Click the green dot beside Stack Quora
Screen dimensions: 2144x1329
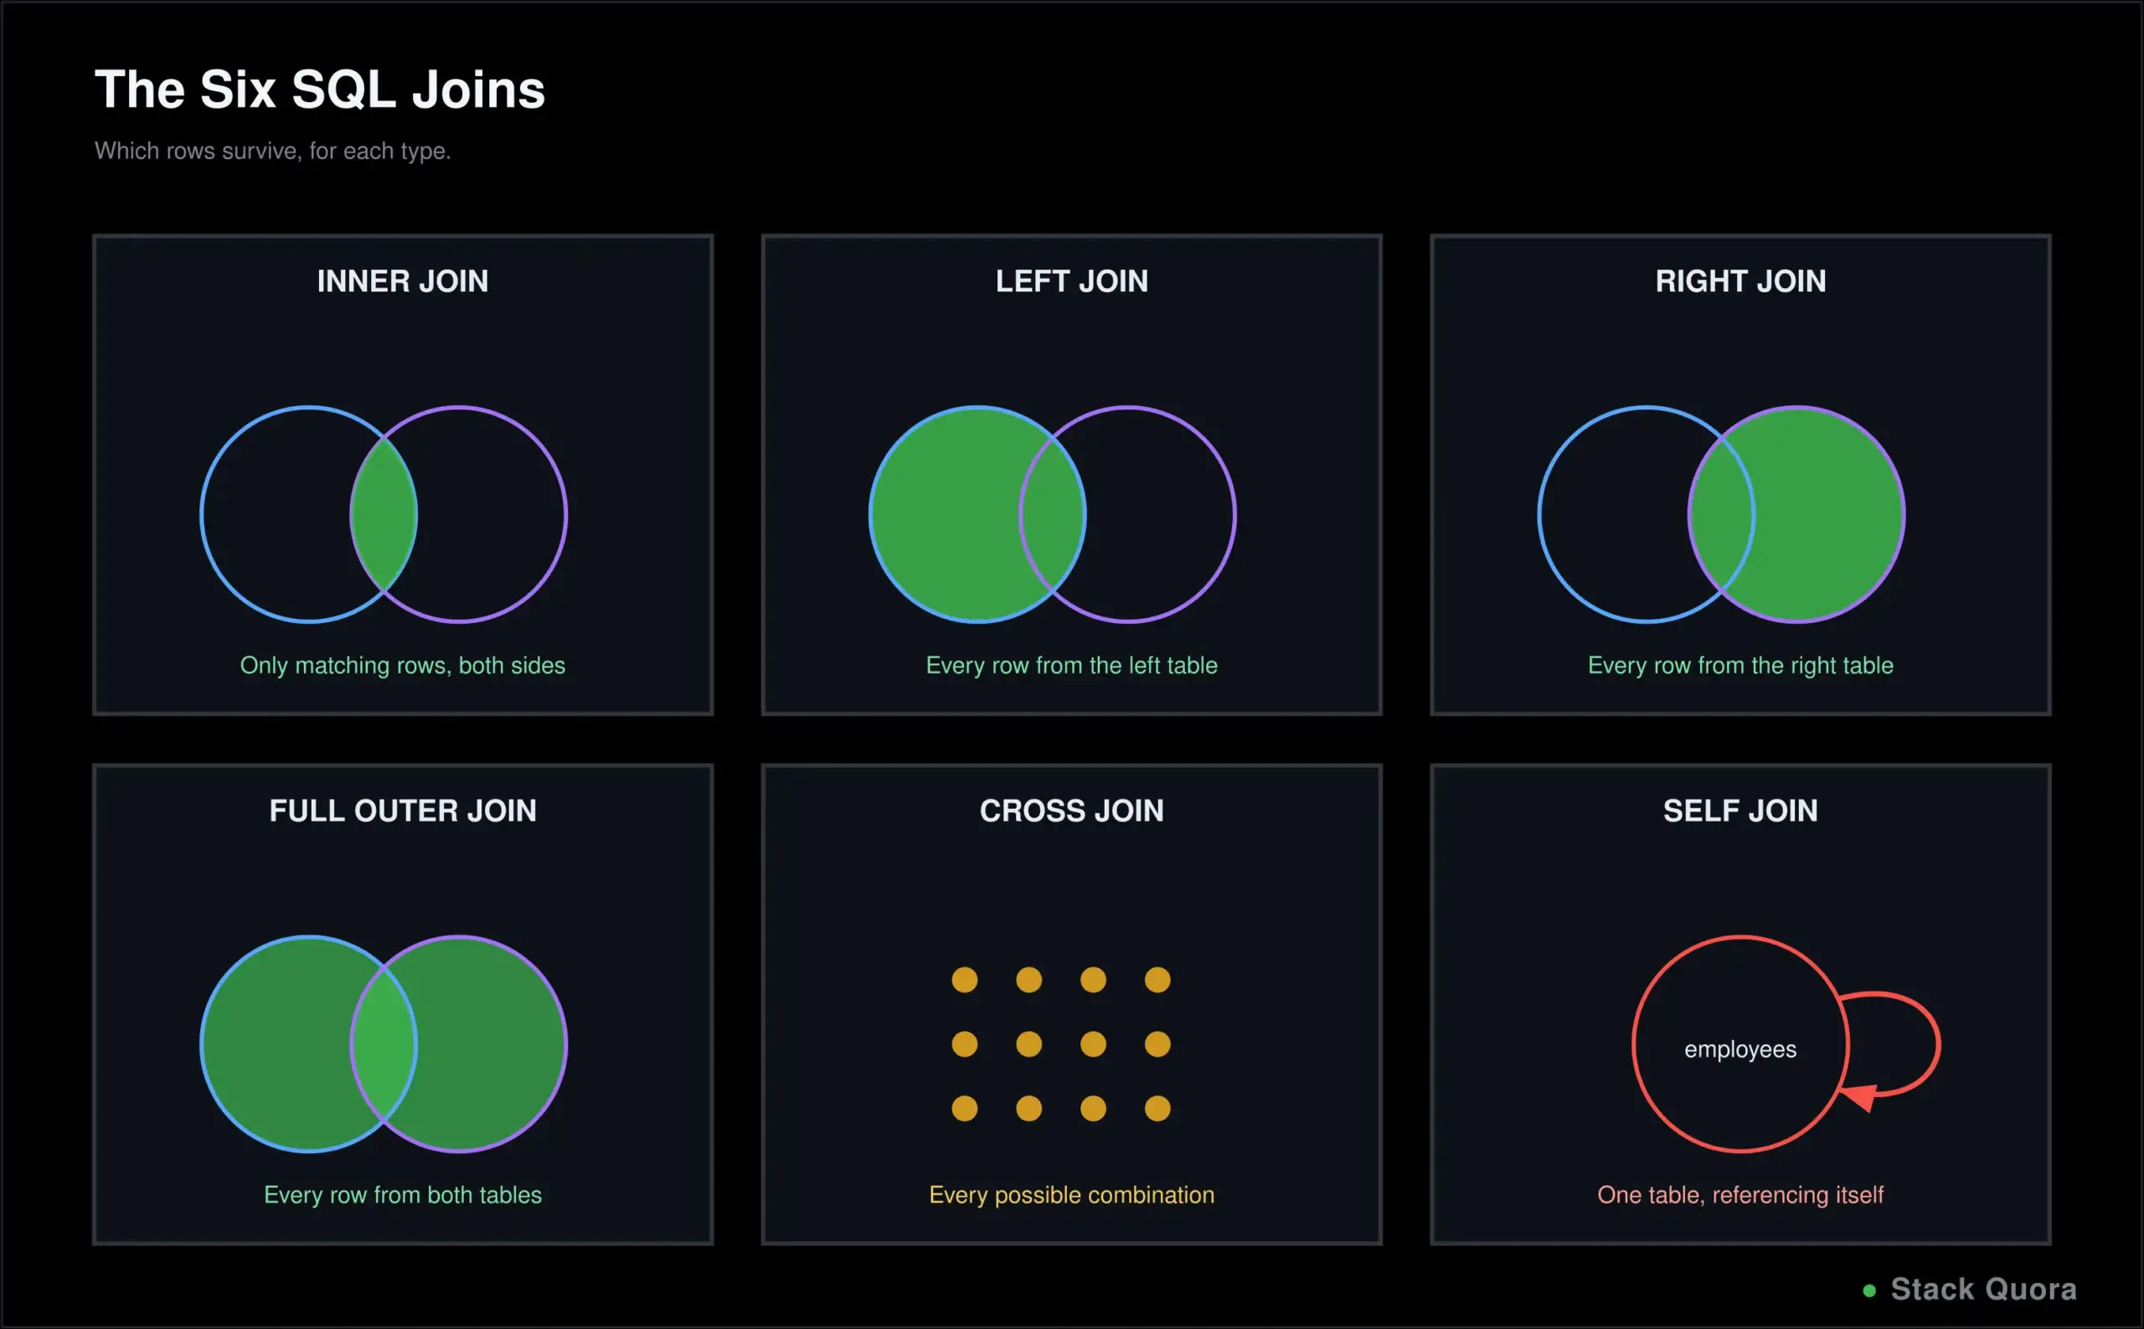coord(1870,1290)
